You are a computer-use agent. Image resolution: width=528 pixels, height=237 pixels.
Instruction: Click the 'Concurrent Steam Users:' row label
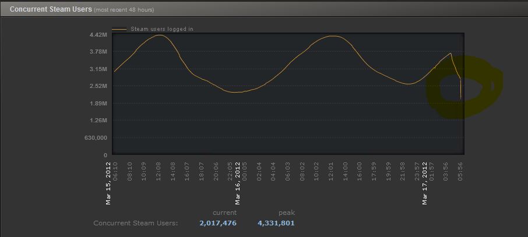click(136, 223)
